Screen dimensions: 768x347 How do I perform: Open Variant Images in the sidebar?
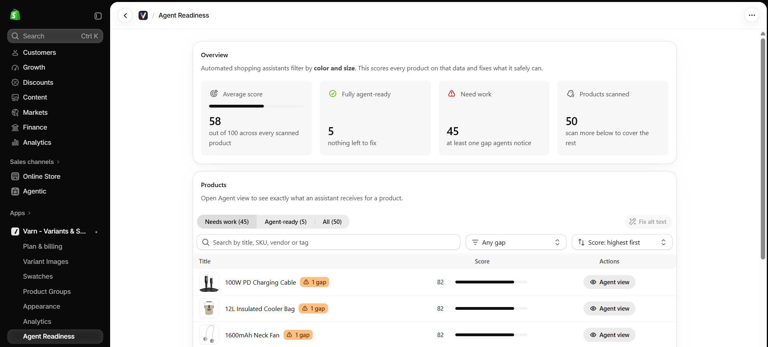(x=46, y=261)
